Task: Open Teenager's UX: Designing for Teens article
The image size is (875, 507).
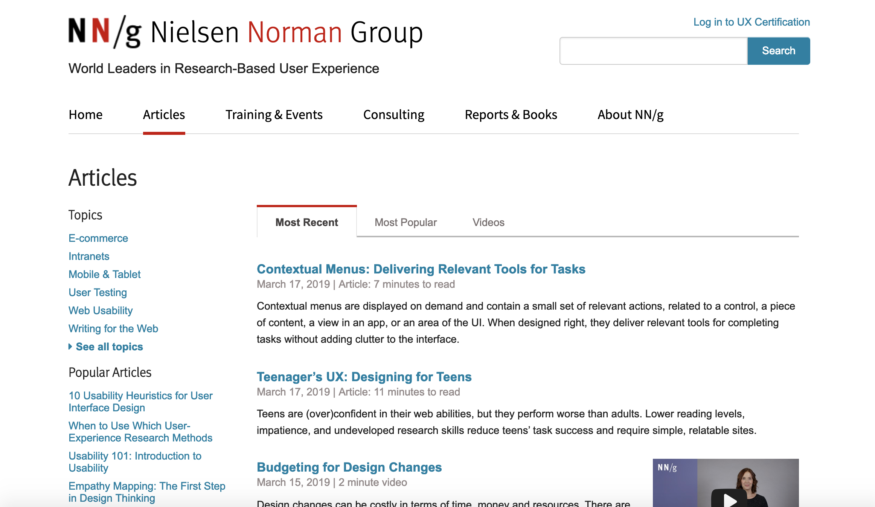Action: click(364, 377)
